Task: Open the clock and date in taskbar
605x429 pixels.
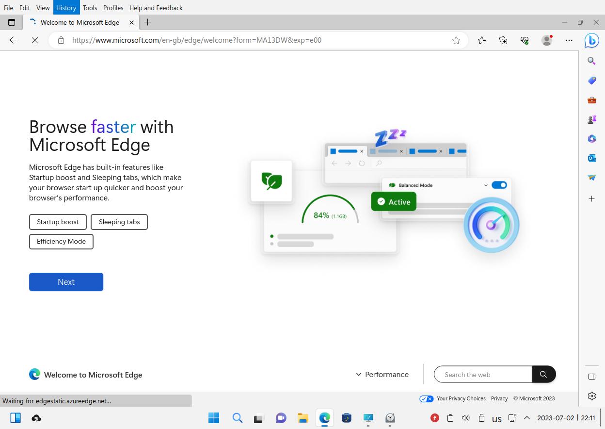Action: tap(566, 418)
